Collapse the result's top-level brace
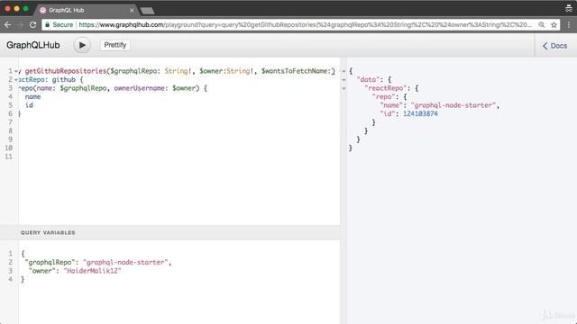This screenshot has height=324, width=577. (343, 71)
